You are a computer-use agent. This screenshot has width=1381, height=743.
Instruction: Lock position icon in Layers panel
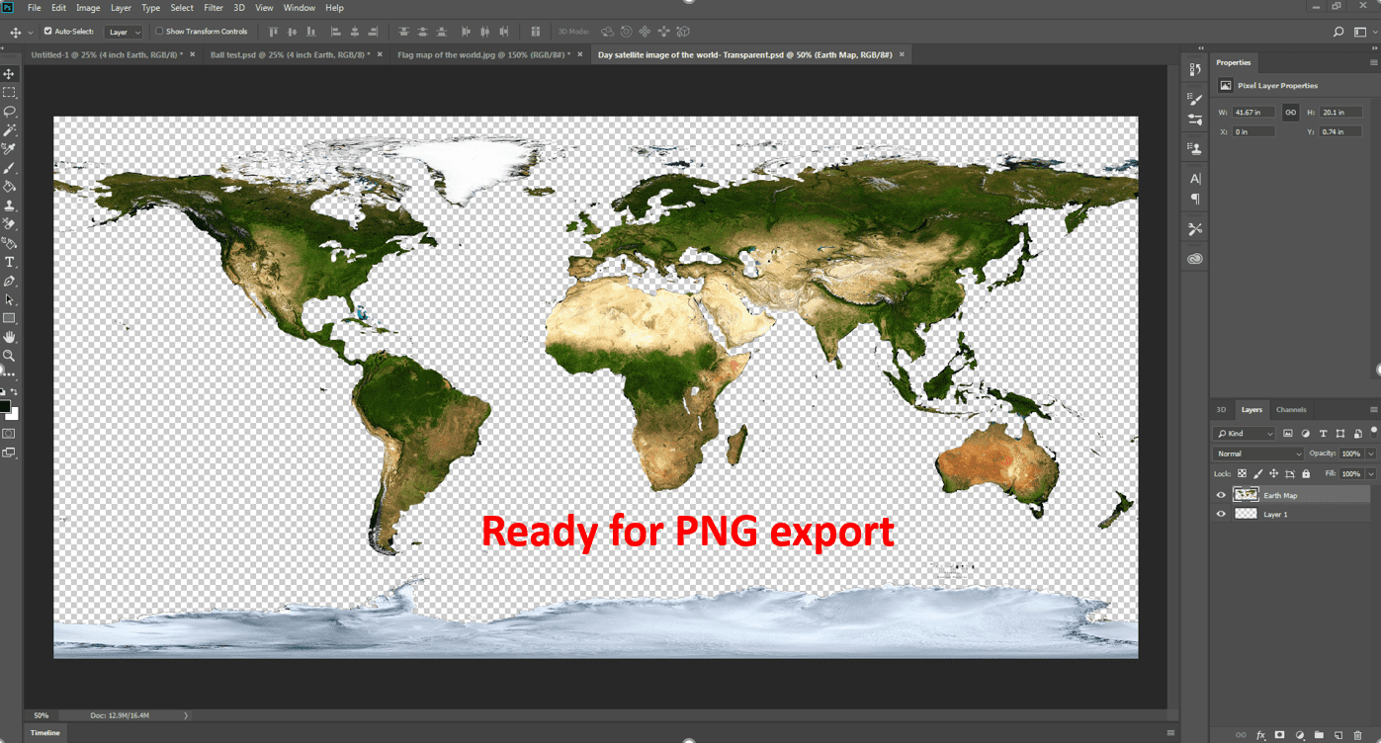[1273, 474]
